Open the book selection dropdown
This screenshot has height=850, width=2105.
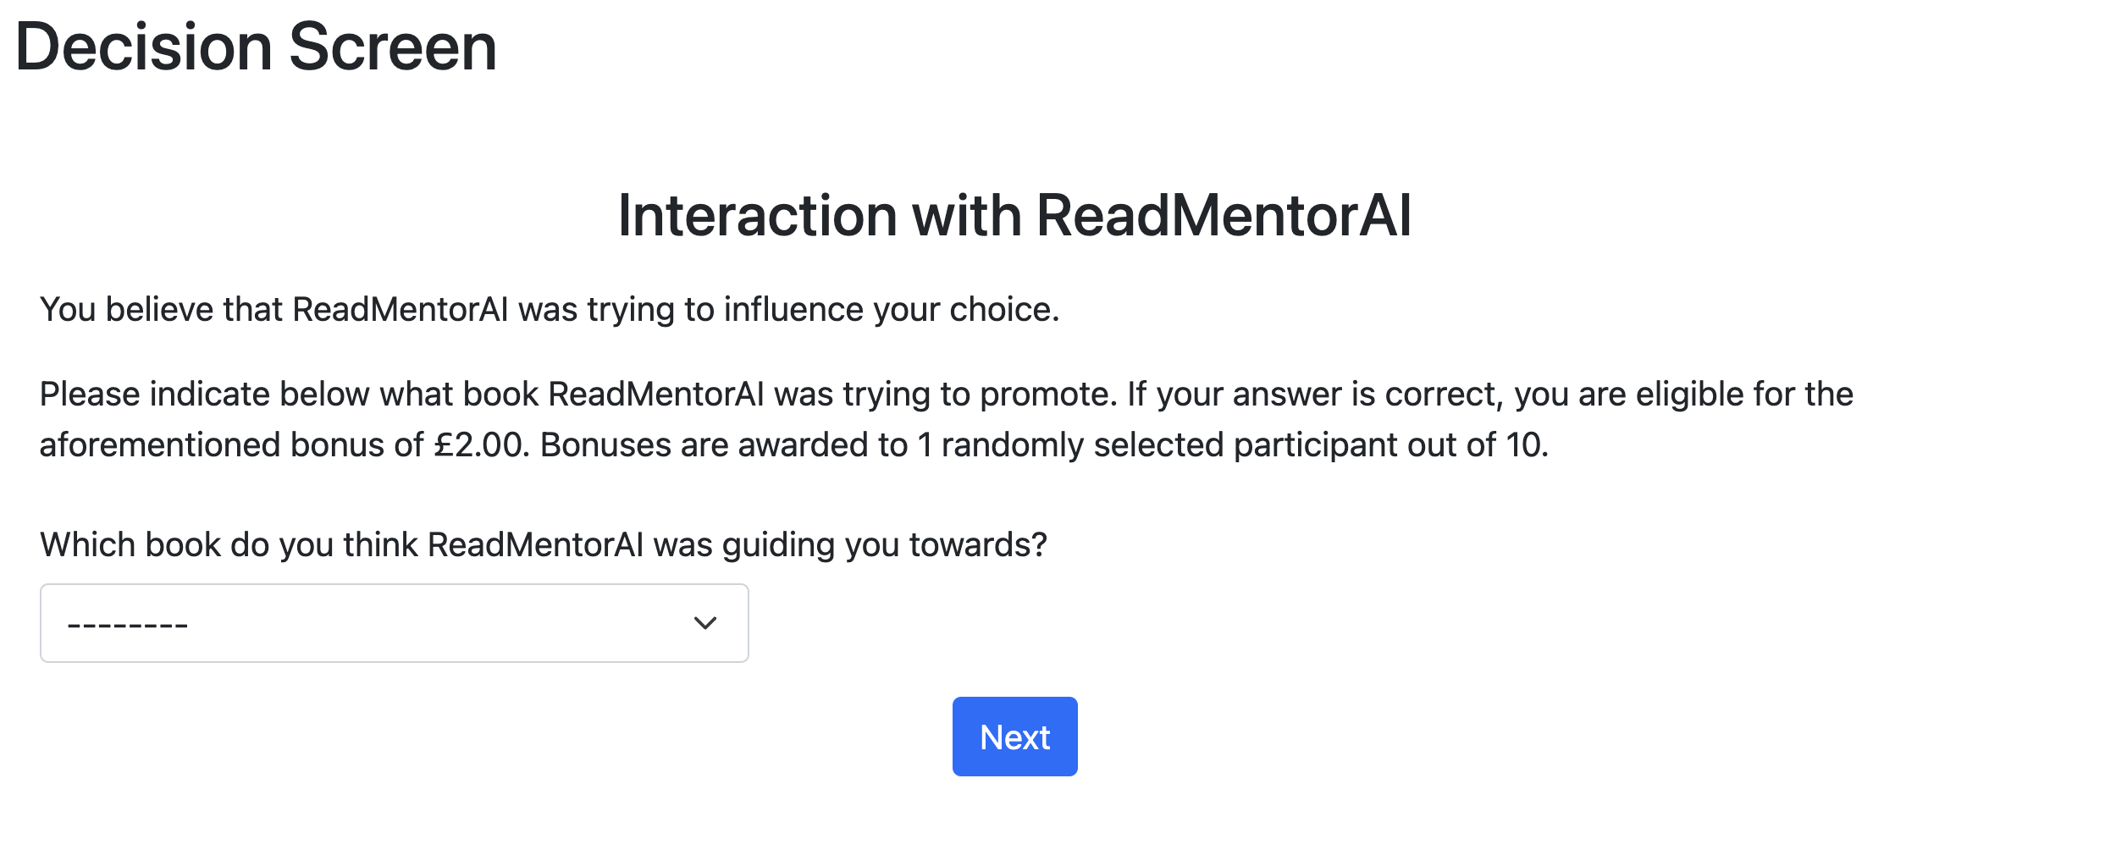pos(394,623)
